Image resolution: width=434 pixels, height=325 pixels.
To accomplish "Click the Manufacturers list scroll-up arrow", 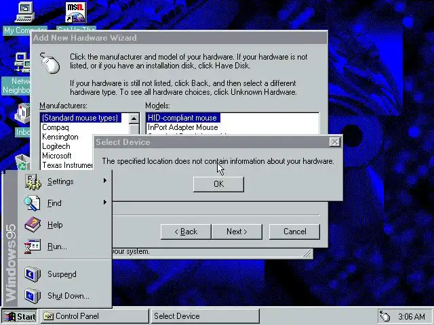I will tap(134, 119).
